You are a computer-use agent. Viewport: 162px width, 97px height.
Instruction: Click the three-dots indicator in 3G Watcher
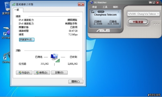[156, 24]
